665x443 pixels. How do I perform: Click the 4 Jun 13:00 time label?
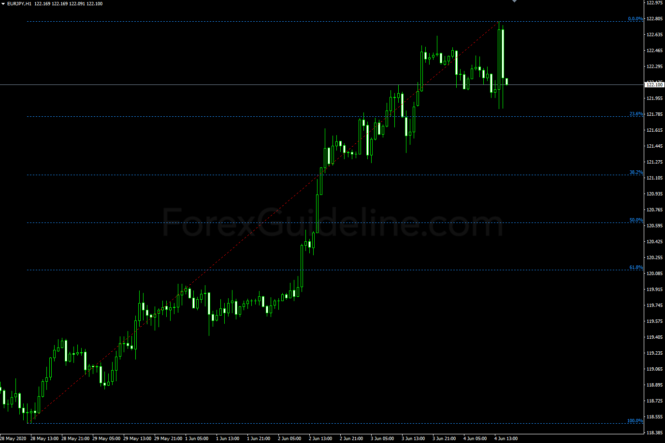pyautogui.click(x=506, y=439)
